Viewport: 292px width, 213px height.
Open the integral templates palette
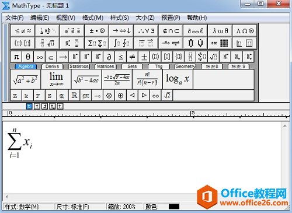pos(121,43)
